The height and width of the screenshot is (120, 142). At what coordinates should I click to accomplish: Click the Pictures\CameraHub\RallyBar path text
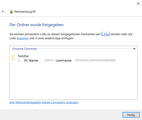tap(95, 60)
